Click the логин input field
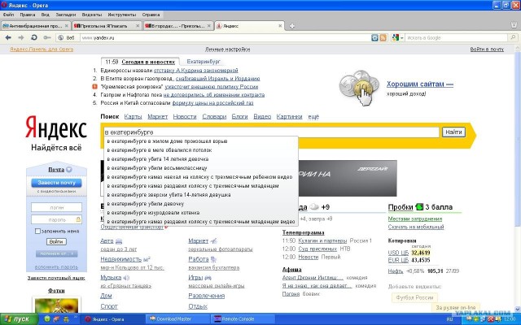 click(56, 207)
